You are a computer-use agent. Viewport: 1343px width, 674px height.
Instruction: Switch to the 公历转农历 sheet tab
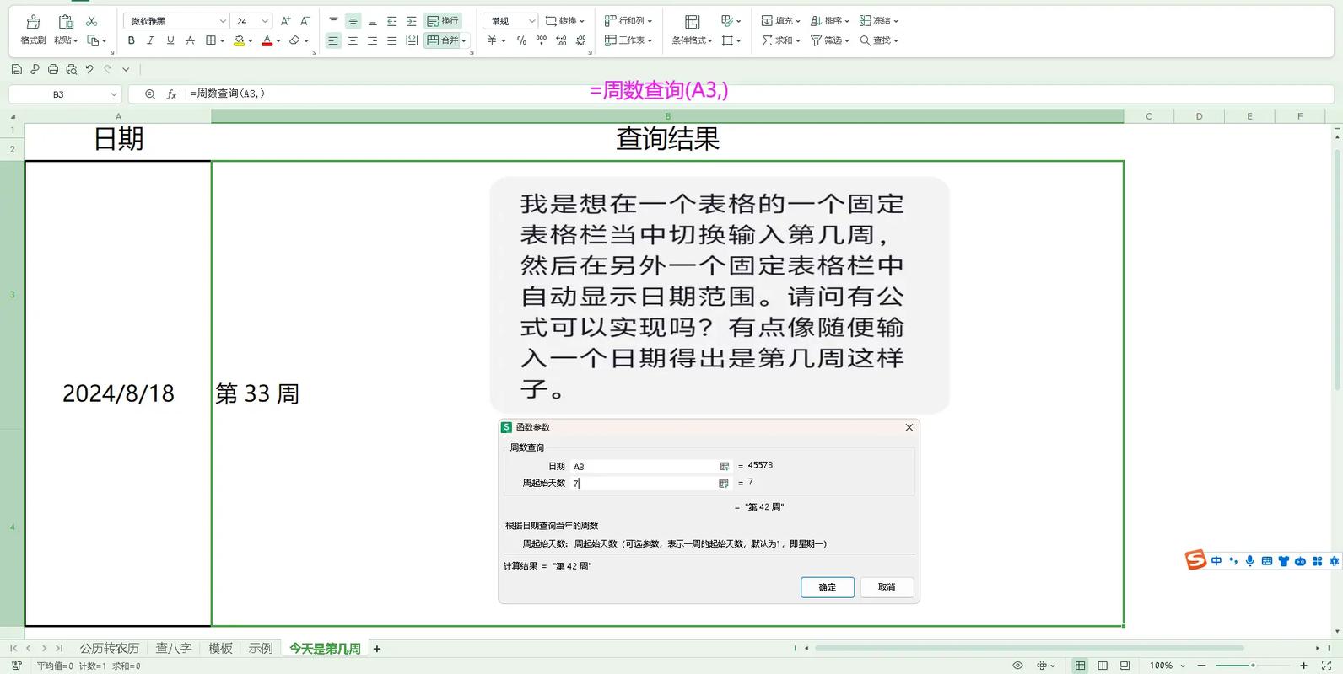110,649
